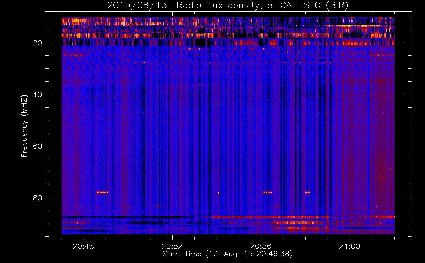This screenshot has height=263, width=425.
Task: Click the 20:56 time tick label
Action: coord(261,246)
